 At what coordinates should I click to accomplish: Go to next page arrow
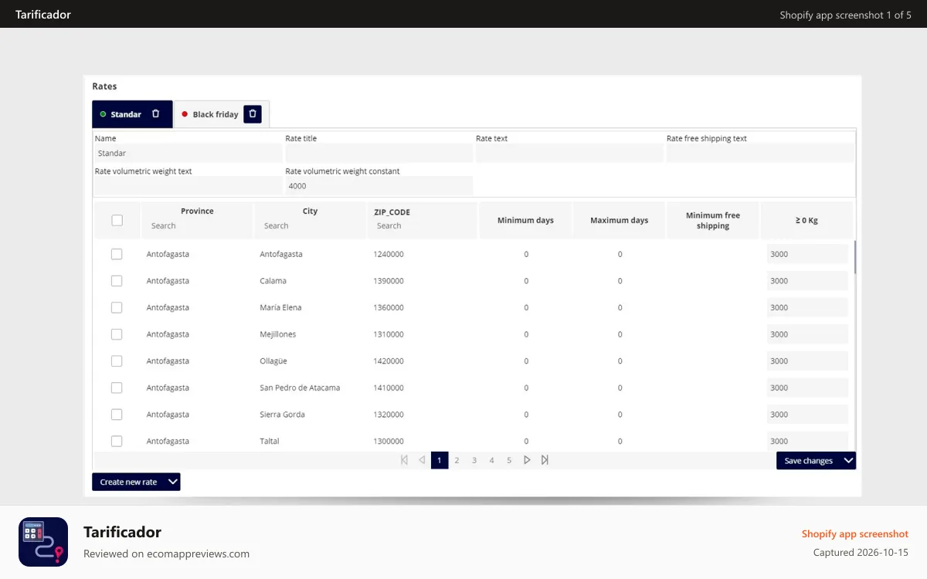click(x=527, y=460)
